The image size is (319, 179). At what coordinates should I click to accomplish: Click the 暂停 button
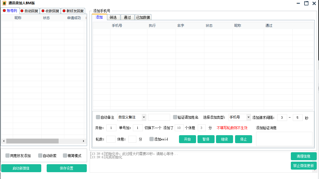[x=206, y=139]
